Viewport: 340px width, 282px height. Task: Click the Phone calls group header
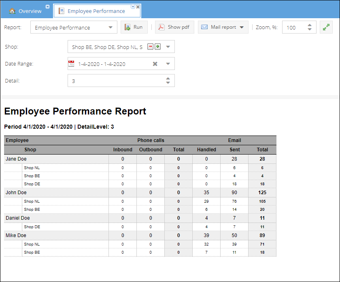coord(151,140)
